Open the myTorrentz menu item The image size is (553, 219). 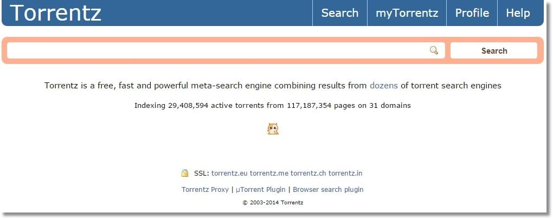(x=407, y=13)
